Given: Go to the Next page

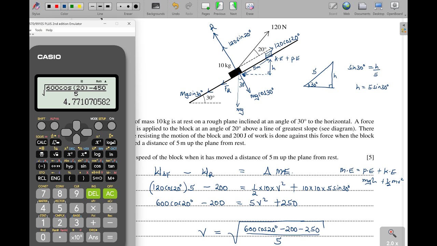Looking at the screenshot, I should click(233, 9).
